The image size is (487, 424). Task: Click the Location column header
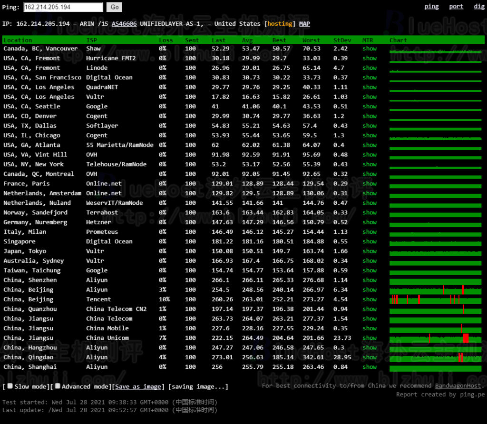coord(18,40)
